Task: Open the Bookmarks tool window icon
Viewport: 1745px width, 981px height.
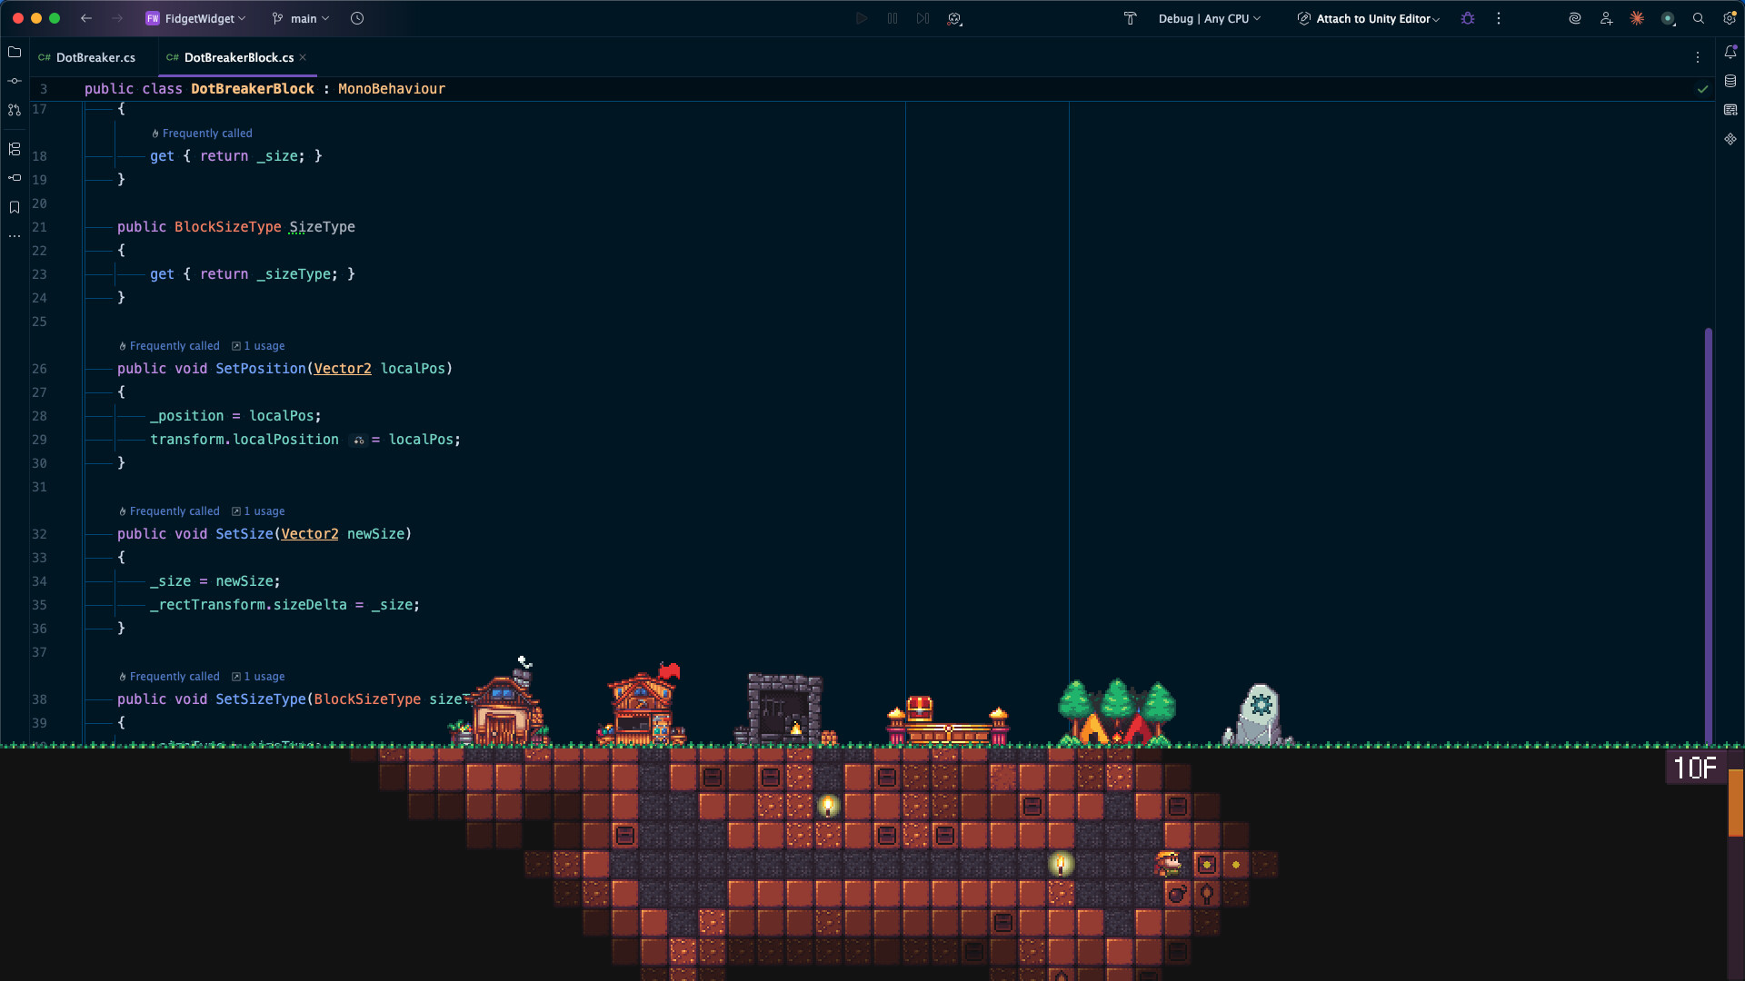Action: (15, 207)
